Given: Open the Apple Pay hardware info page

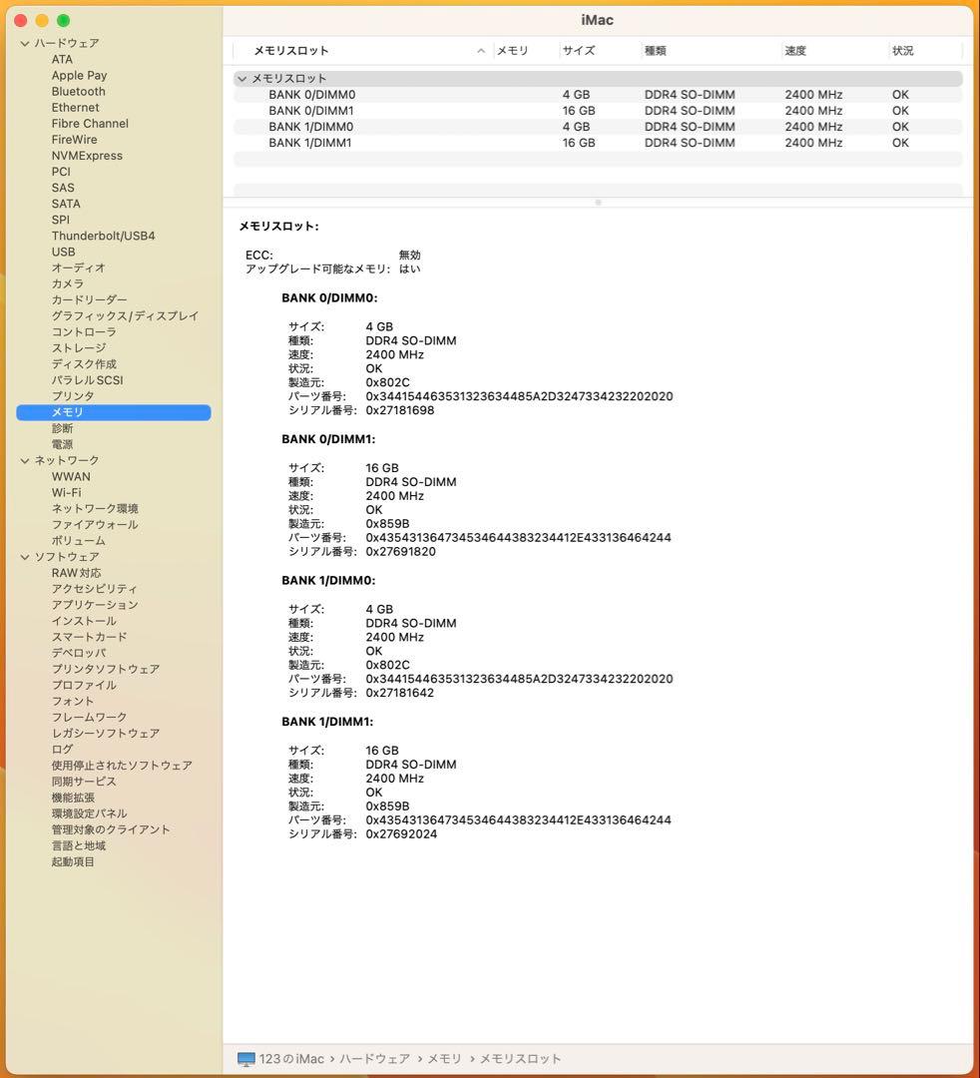Looking at the screenshot, I should click(x=79, y=75).
